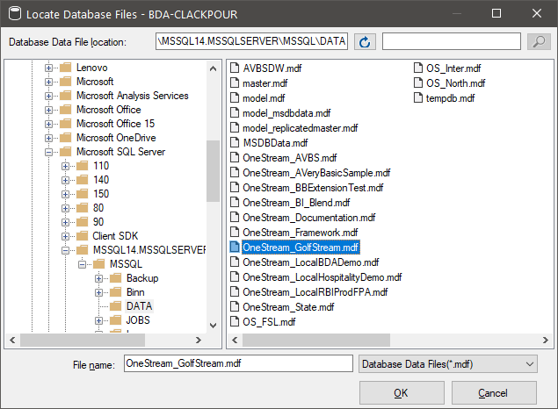558x409 pixels.
Task: Select the 150 folder
Action: click(101, 194)
